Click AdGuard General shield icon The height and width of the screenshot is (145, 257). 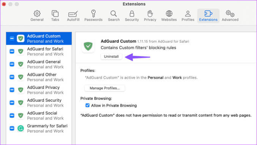click(20, 64)
